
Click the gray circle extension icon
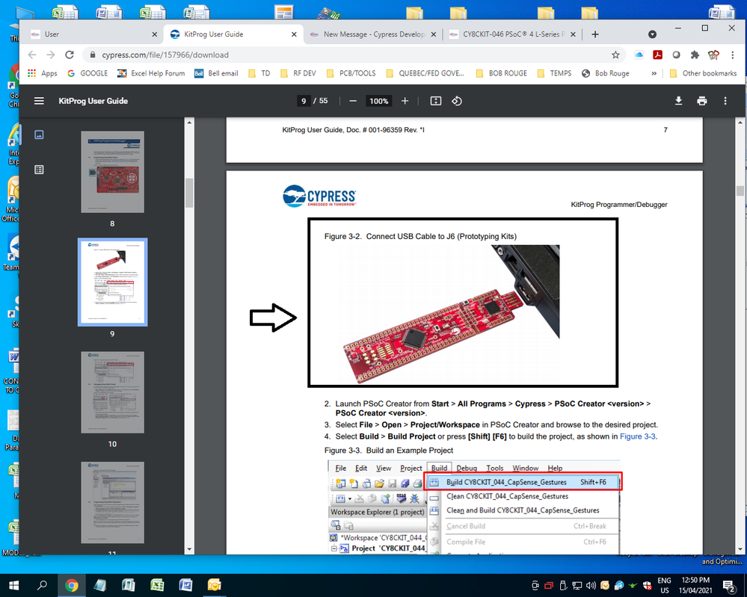click(676, 55)
